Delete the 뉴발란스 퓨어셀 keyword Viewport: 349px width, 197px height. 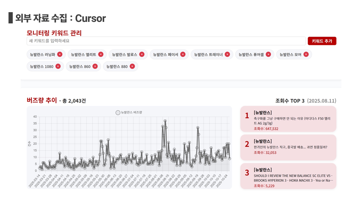(x=268, y=54)
